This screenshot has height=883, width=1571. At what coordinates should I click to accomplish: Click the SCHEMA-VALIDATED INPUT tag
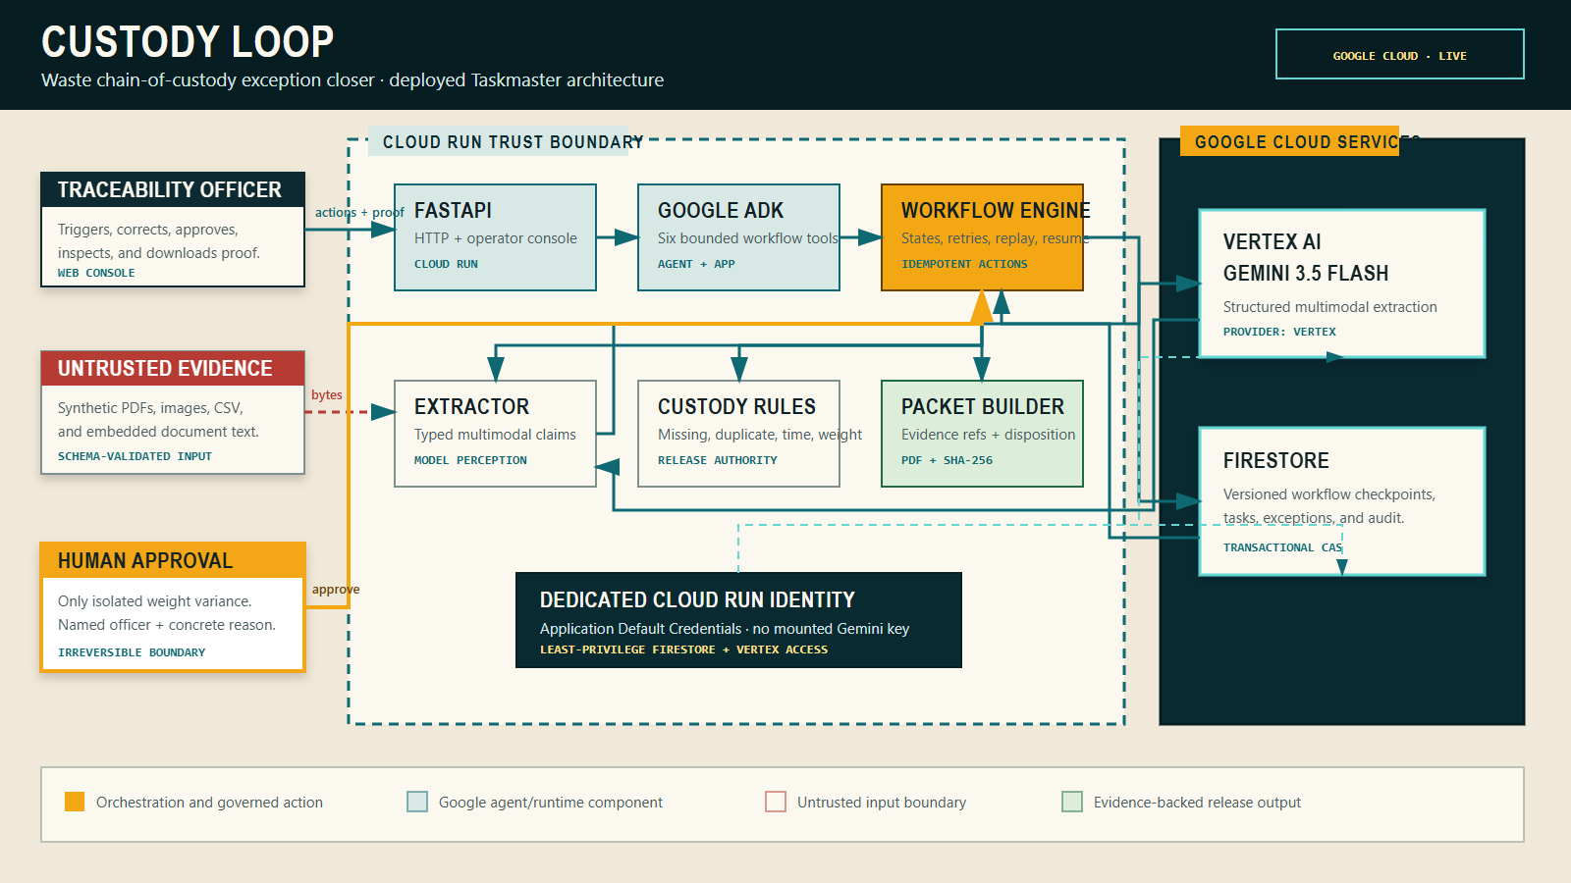(135, 456)
